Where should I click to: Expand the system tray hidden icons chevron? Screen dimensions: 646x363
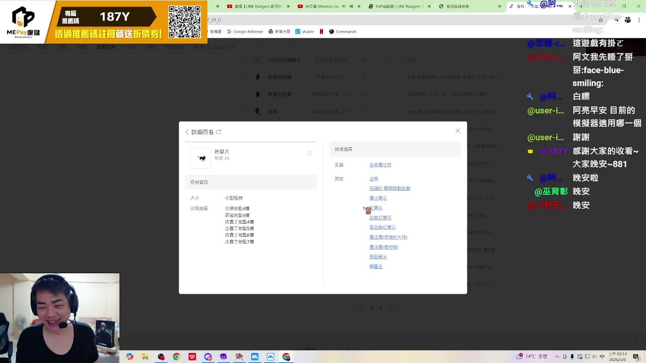[557, 356]
